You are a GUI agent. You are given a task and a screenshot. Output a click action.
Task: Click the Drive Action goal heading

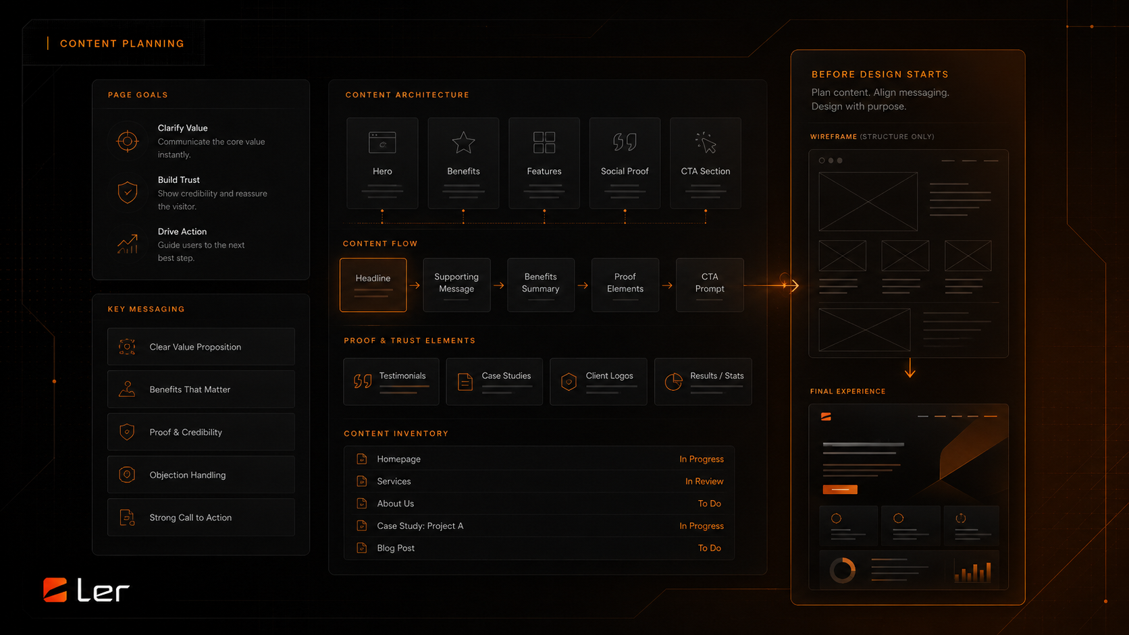[x=182, y=231]
